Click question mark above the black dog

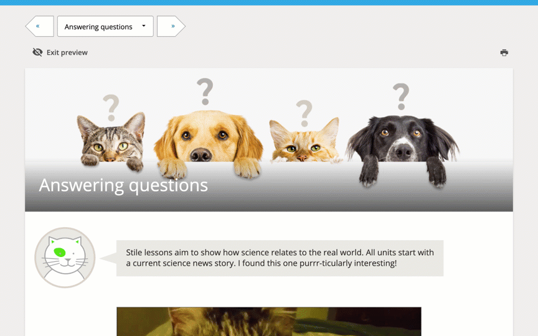tap(401, 96)
